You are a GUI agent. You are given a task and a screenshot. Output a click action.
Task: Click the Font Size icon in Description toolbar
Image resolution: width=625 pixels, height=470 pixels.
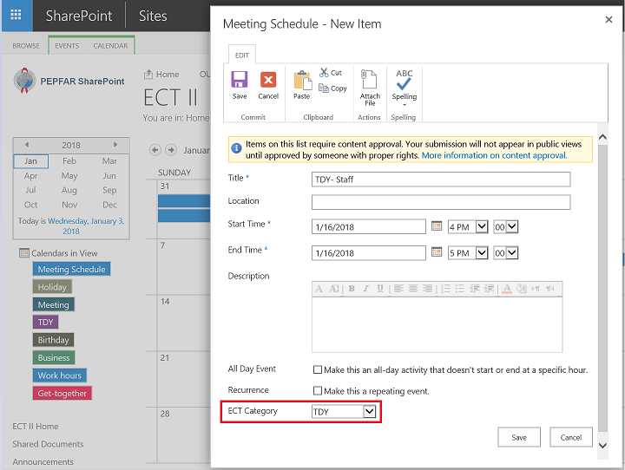pos(333,289)
